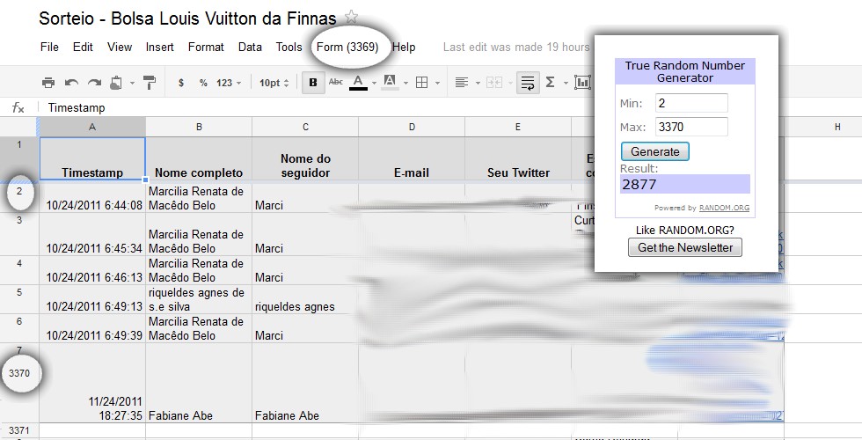Expand the borders dropdown arrow
Viewport: 862px width, 440px height.
click(x=438, y=83)
